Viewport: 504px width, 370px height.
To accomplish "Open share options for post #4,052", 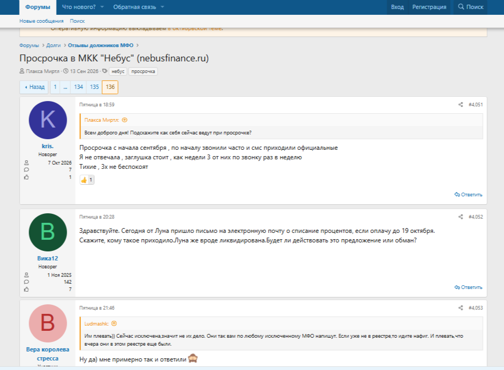I will 461,217.
